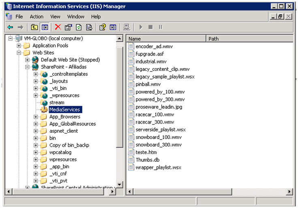
Task: Click file list horizontal scroll left arrow
Action: (130, 191)
